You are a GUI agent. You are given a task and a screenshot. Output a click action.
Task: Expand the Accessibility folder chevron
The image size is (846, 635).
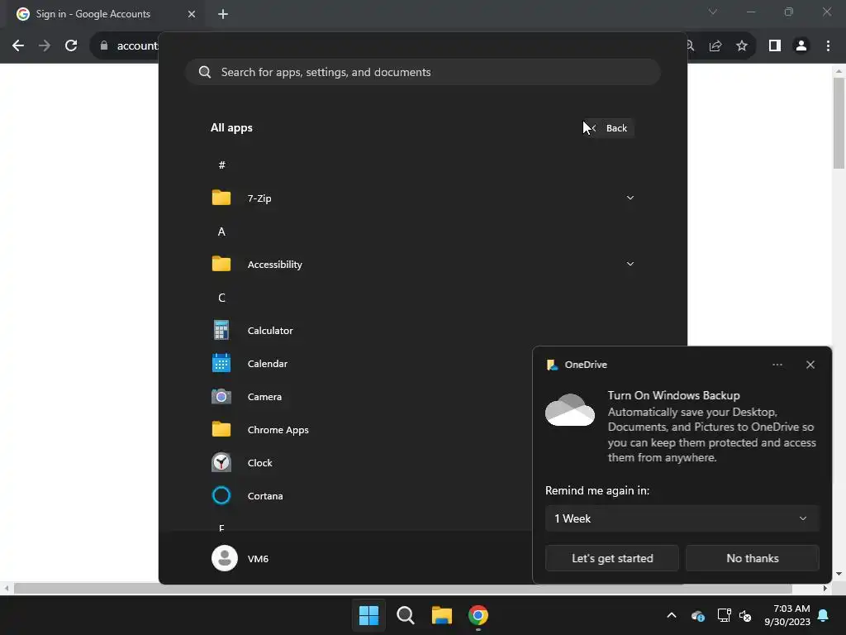coord(630,264)
